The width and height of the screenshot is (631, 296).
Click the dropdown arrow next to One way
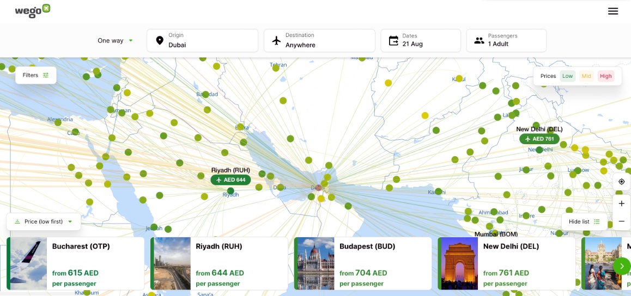coord(130,41)
